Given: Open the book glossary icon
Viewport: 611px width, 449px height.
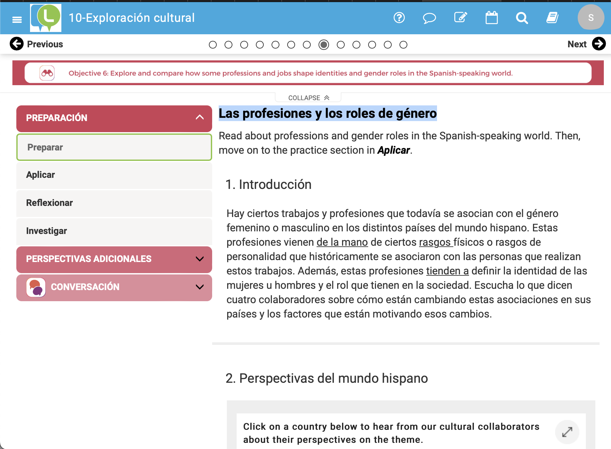Looking at the screenshot, I should coord(553,18).
